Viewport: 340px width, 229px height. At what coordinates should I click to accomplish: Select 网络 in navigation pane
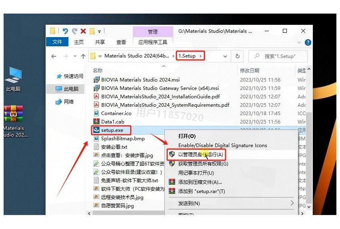[x=65, y=102]
